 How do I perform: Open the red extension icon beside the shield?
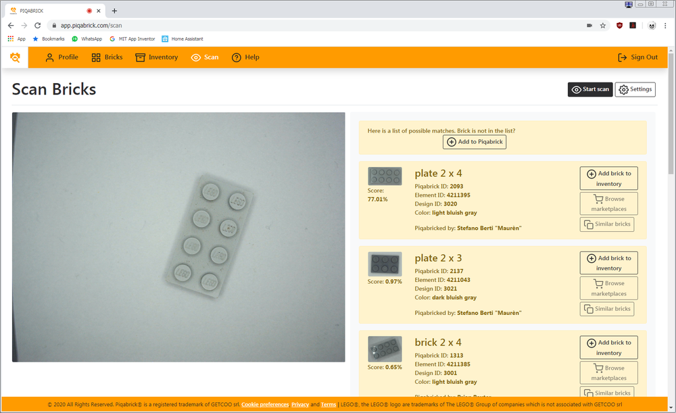tap(633, 26)
